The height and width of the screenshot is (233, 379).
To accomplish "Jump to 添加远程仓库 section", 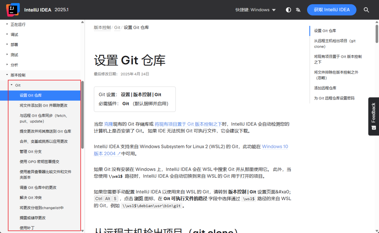I will (x=325, y=88).
